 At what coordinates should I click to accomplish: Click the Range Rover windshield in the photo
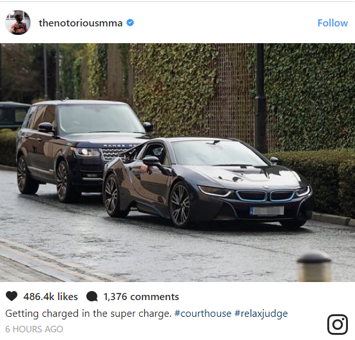click(x=100, y=118)
